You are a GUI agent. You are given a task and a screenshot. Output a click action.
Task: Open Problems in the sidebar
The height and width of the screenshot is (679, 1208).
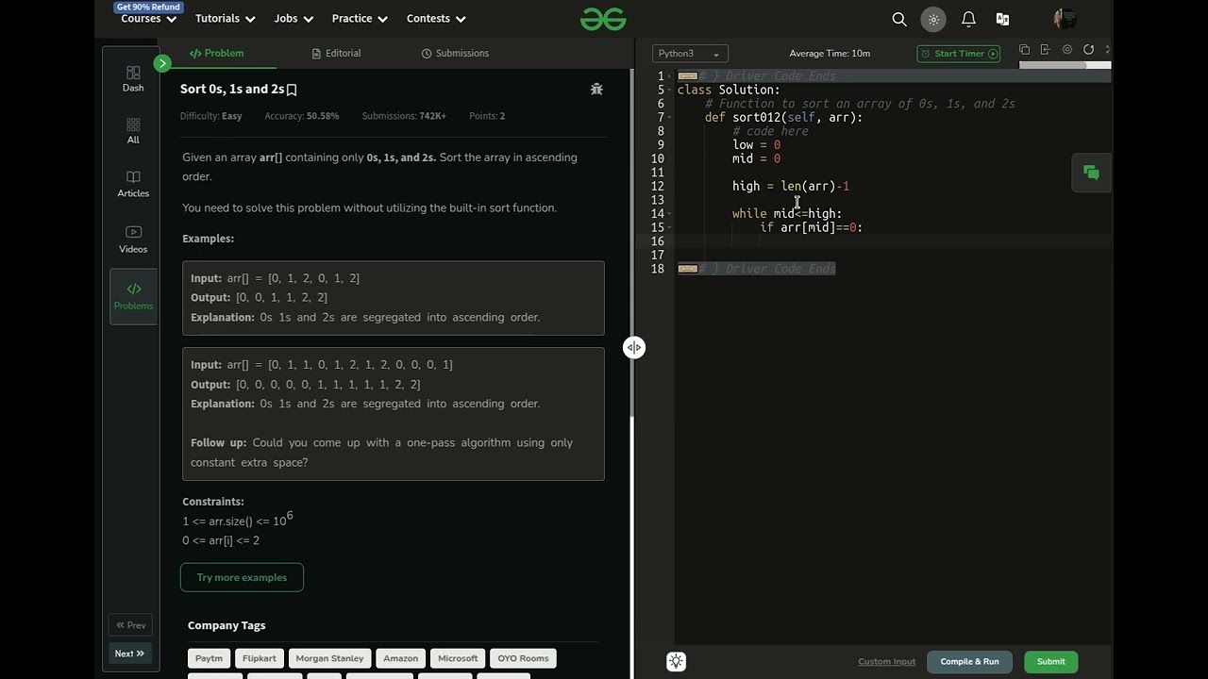pos(133,296)
